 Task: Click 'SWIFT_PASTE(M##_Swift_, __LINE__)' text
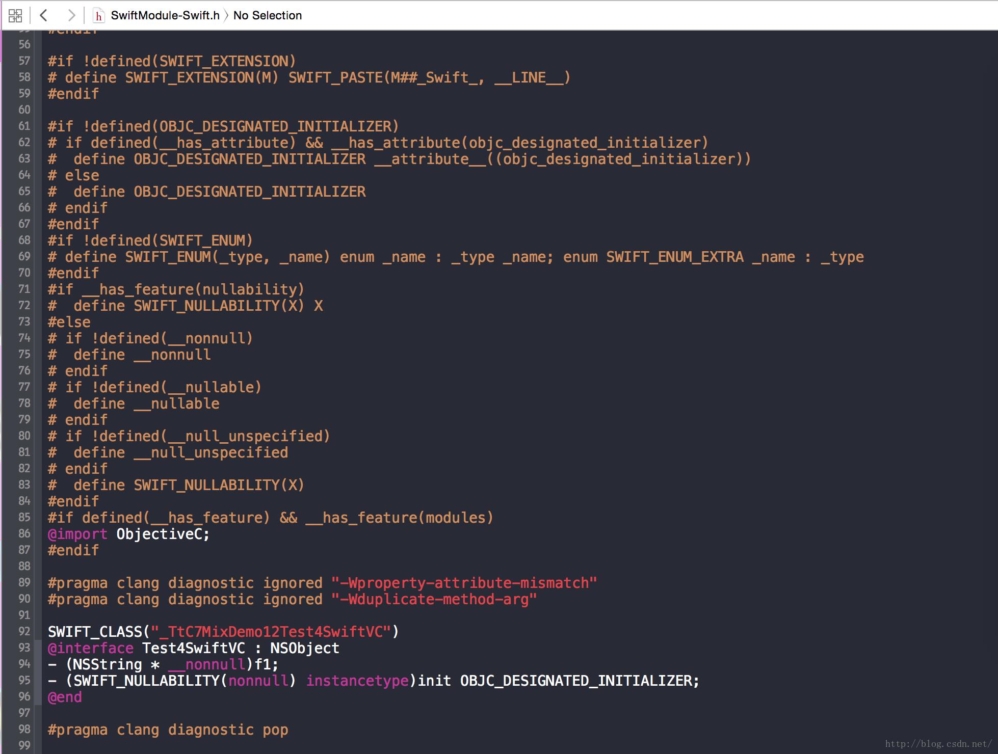click(430, 78)
